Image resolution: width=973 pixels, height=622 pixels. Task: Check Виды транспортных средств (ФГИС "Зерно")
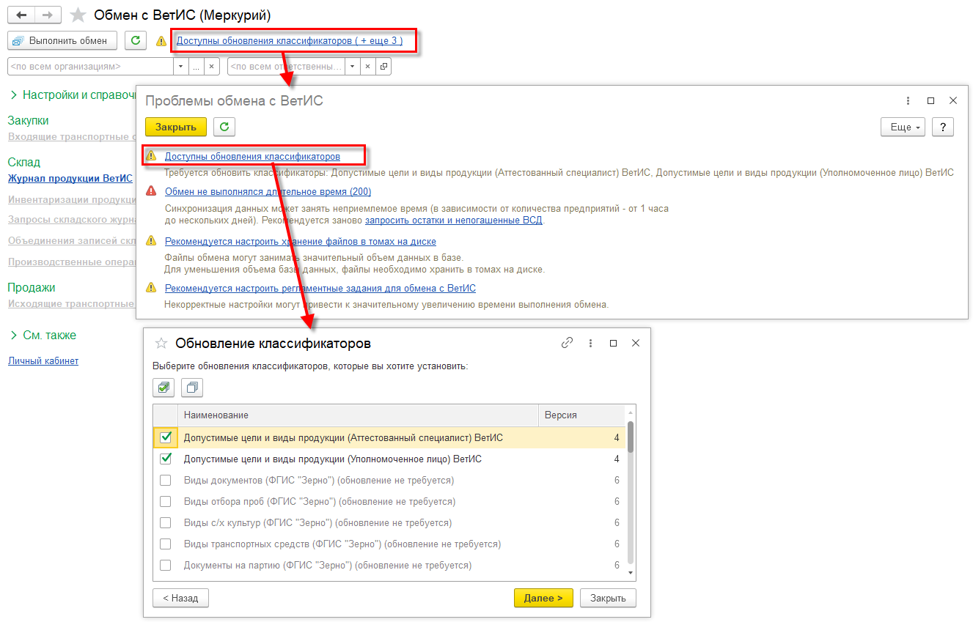(166, 544)
